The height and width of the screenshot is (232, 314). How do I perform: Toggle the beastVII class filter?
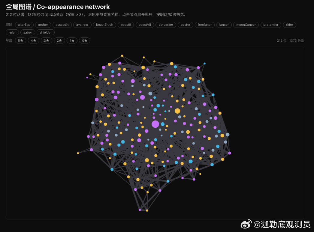pos(145,25)
